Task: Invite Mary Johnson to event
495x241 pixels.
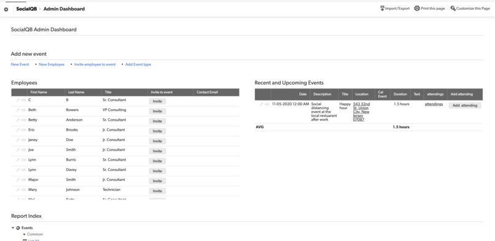Action: pyautogui.click(x=157, y=191)
